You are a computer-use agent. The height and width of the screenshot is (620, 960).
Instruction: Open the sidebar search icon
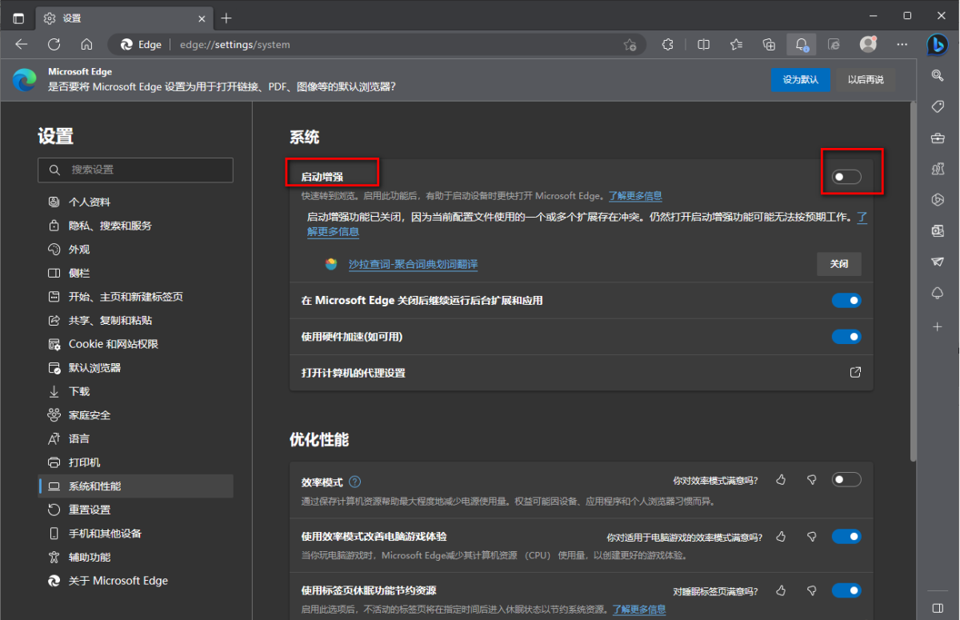[x=938, y=75]
